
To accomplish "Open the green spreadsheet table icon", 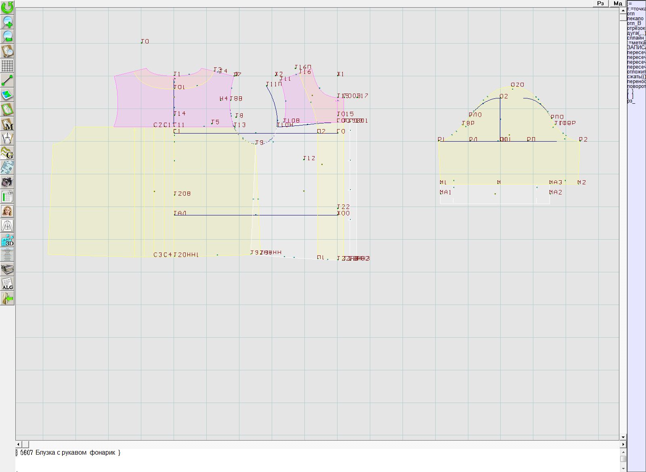I will 7,197.
